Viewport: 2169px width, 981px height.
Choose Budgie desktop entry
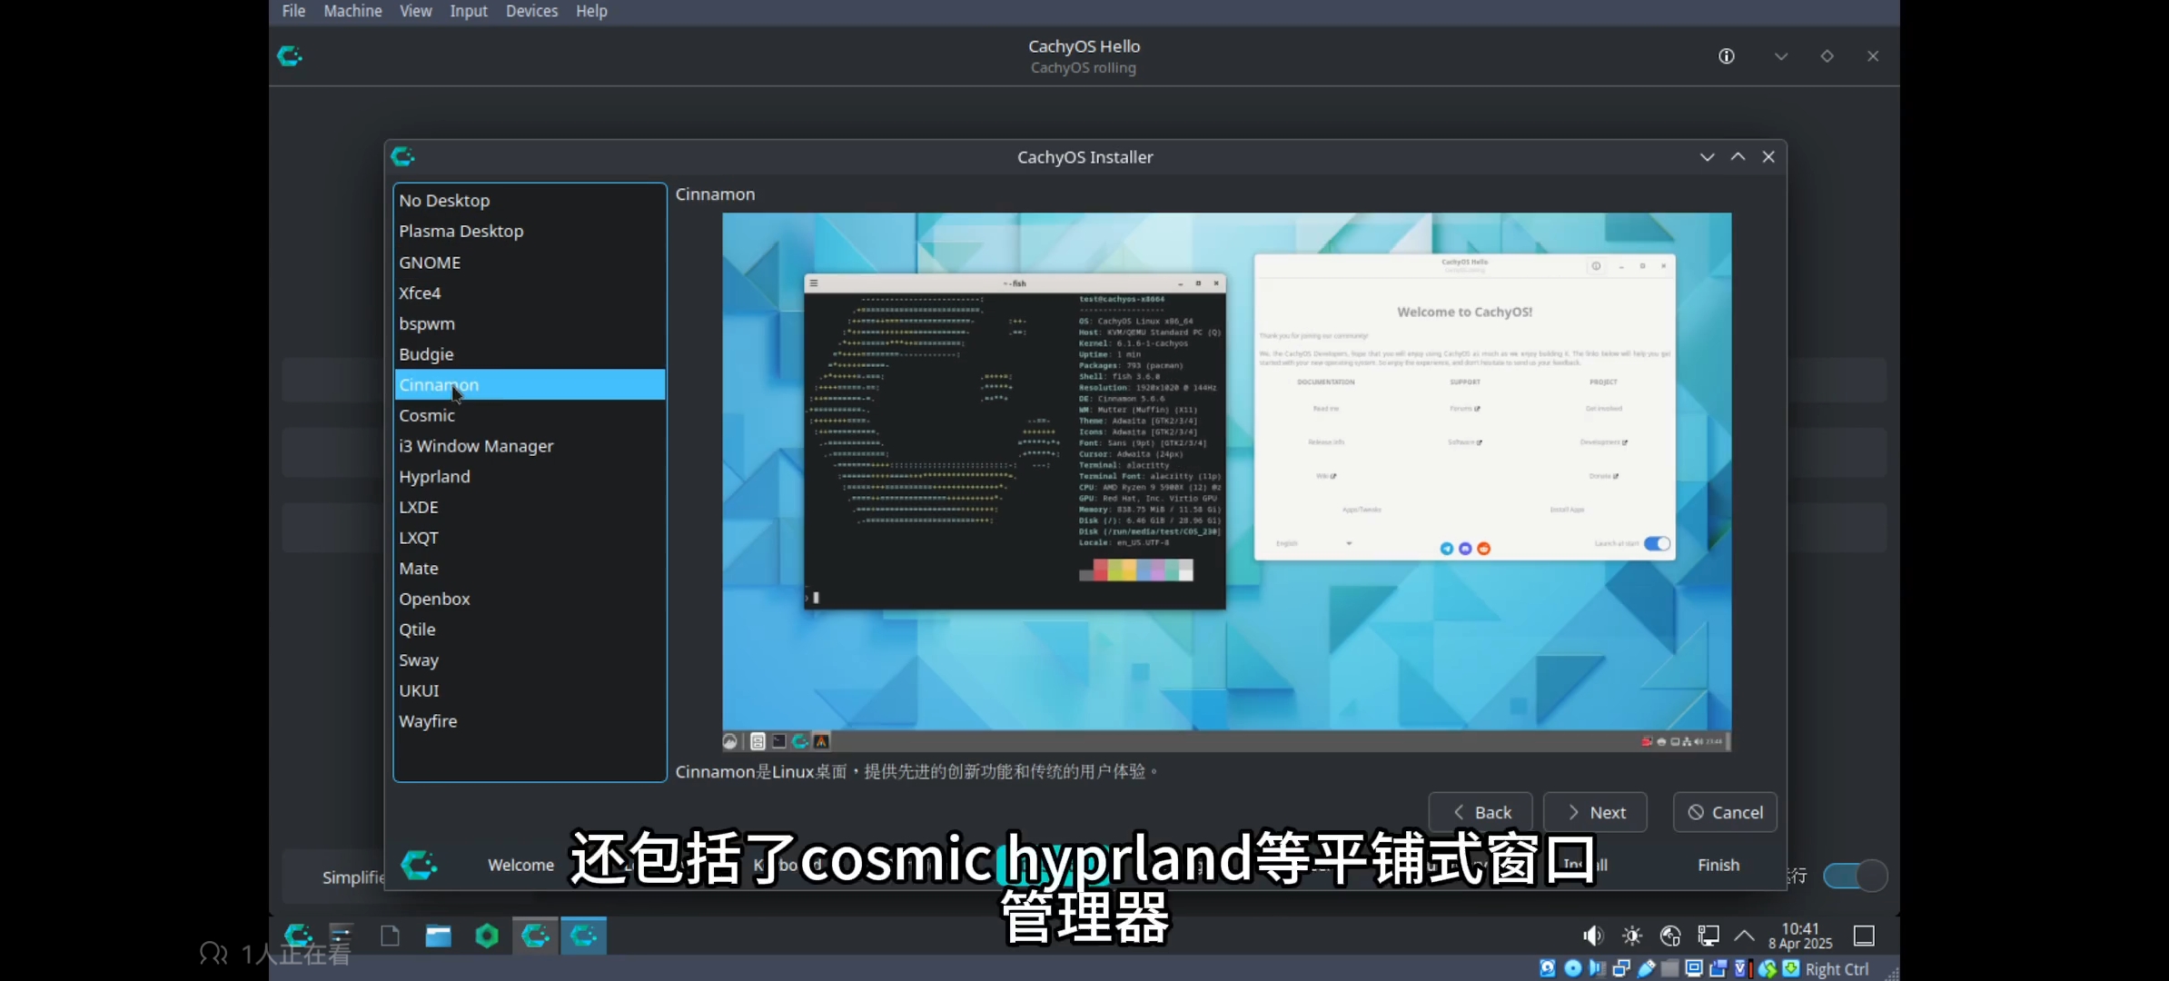tap(530, 353)
